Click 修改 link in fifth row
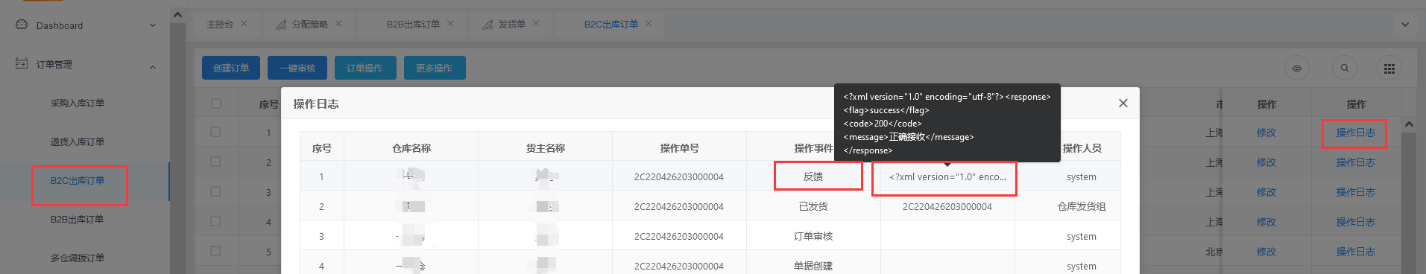 click(1266, 252)
